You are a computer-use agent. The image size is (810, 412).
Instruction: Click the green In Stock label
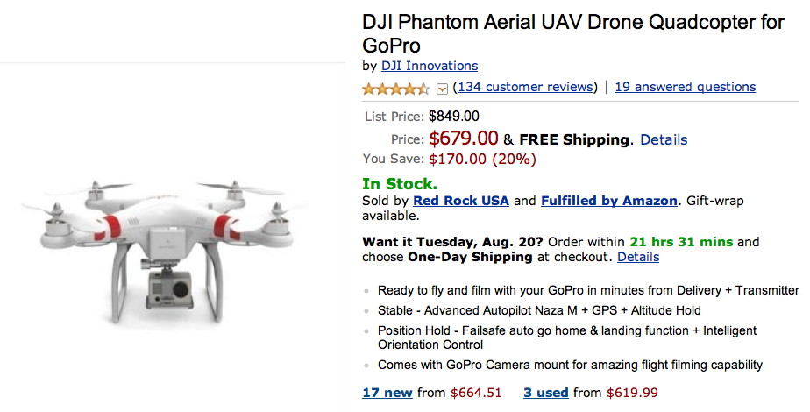pyautogui.click(x=399, y=184)
